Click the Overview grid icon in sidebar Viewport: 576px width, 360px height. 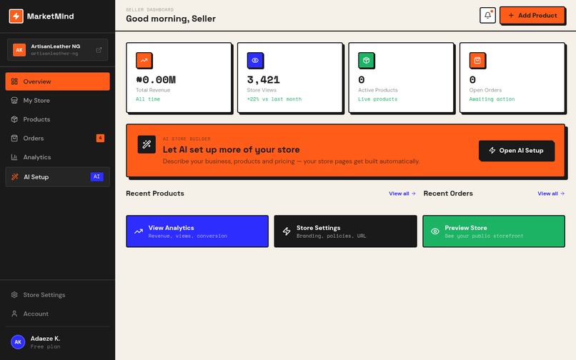click(x=14, y=81)
